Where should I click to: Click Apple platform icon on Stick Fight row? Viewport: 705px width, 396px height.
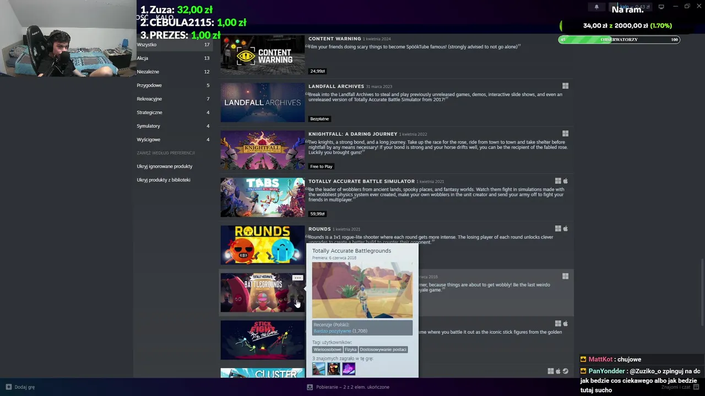pyautogui.click(x=565, y=323)
